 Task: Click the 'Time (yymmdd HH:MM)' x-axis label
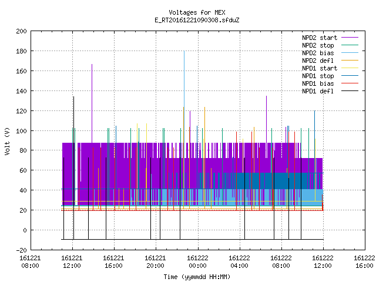coord(197,277)
